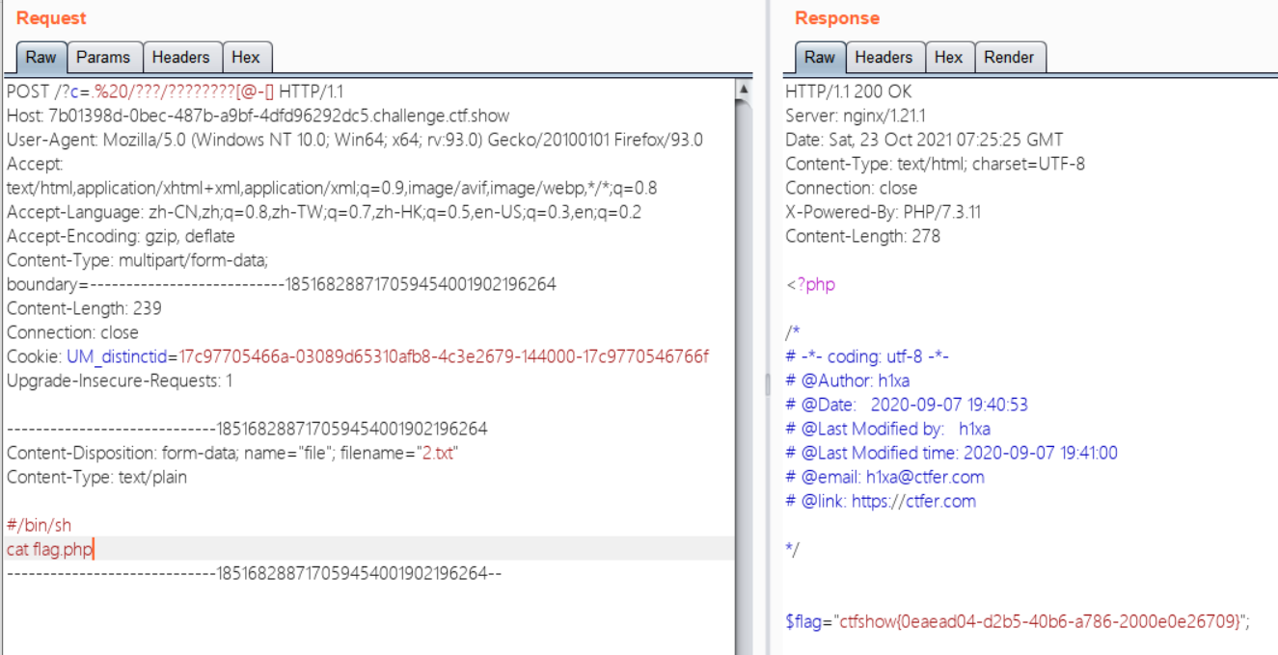Click the Cookie UM_distinctid line
Screen dimensions: 1278x655
pos(357,356)
